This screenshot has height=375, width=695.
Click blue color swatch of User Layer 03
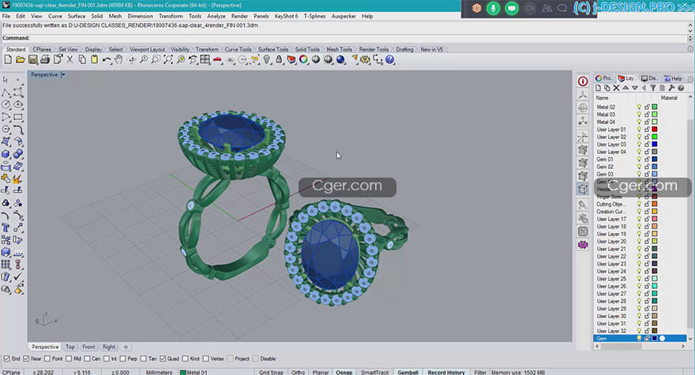coord(654,144)
